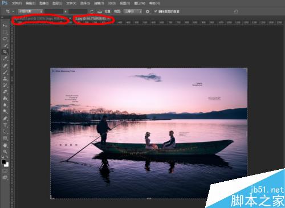Click the crop width input field
This screenshot has height=208, width=285.
coord(54,11)
